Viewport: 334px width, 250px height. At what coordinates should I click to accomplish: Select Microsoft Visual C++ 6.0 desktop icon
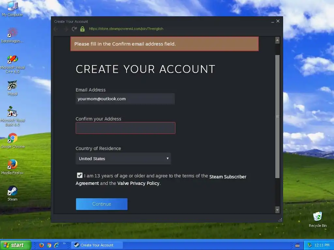[12, 64]
